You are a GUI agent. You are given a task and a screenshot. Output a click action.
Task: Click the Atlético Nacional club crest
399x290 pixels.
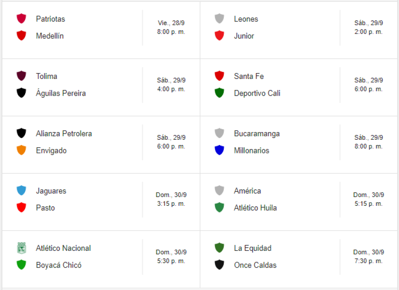[21, 248]
